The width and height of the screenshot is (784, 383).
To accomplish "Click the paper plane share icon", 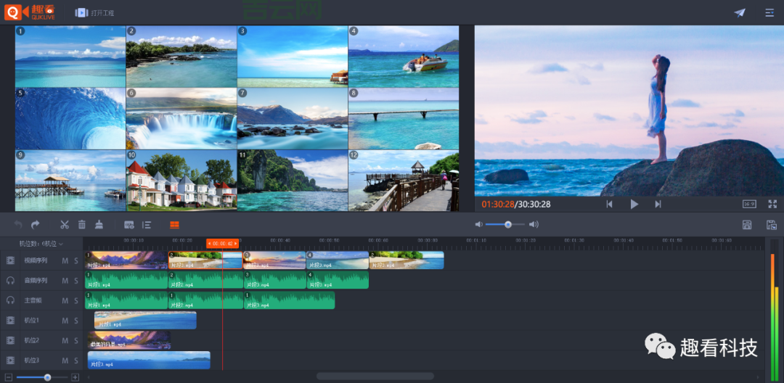I will [740, 12].
